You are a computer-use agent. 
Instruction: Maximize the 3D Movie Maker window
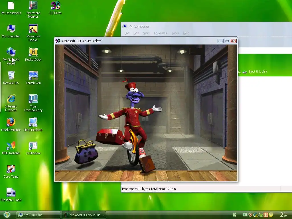click(x=227, y=41)
